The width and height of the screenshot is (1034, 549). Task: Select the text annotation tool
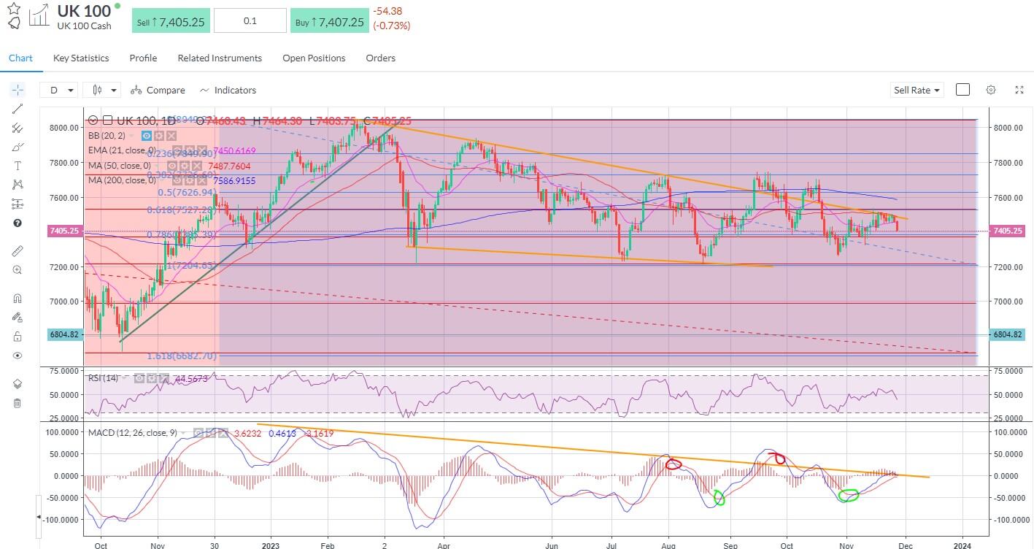pyautogui.click(x=18, y=166)
